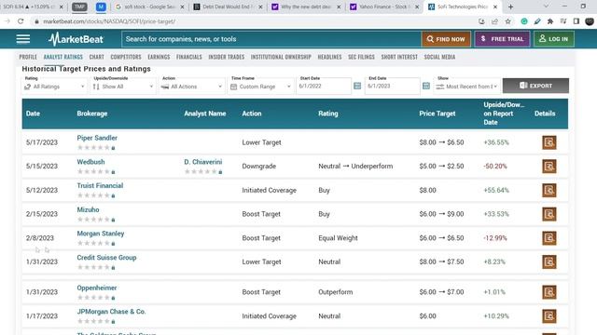Switch to the Yahoo Finance browser tab
The image size is (597, 335).
pos(384,7)
